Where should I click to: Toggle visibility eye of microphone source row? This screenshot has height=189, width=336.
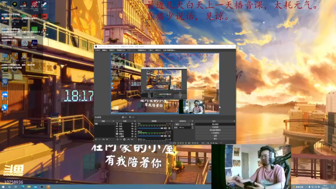point(132,131)
